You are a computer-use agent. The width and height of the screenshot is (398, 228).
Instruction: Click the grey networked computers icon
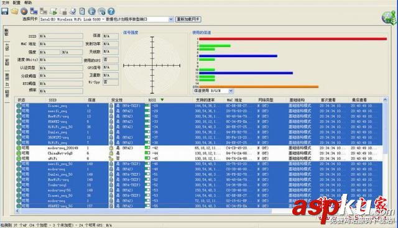click(x=44, y=11)
